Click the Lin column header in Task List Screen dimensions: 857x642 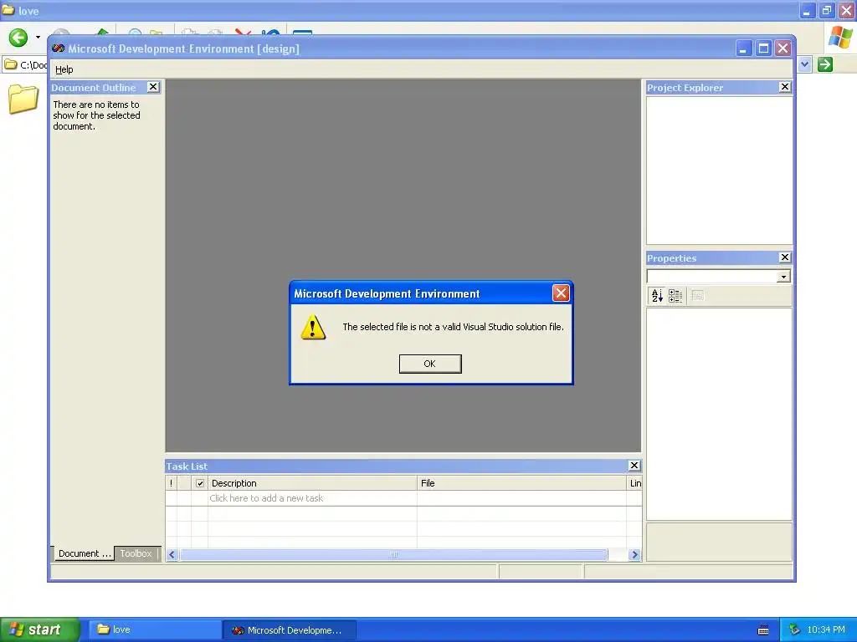(x=634, y=483)
